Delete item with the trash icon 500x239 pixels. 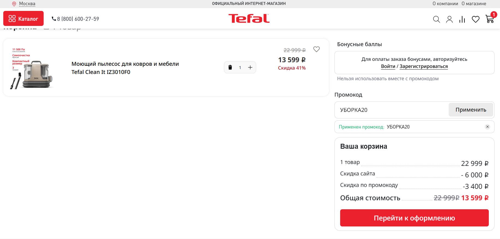(x=230, y=67)
